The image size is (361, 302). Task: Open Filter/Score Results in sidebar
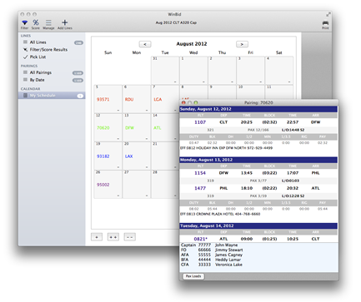pos(48,49)
